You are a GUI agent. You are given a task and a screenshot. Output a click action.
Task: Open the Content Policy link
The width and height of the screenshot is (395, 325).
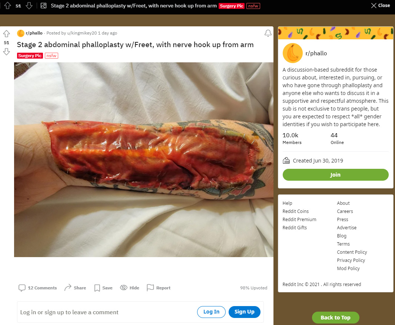352,252
